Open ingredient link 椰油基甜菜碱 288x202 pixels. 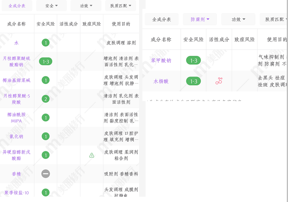click(16, 80)
